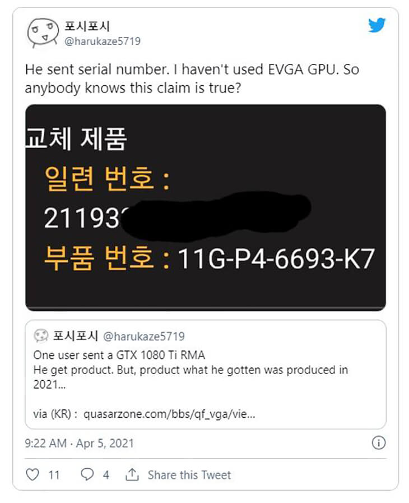Open the serial number image attachment

coord(206,207)
